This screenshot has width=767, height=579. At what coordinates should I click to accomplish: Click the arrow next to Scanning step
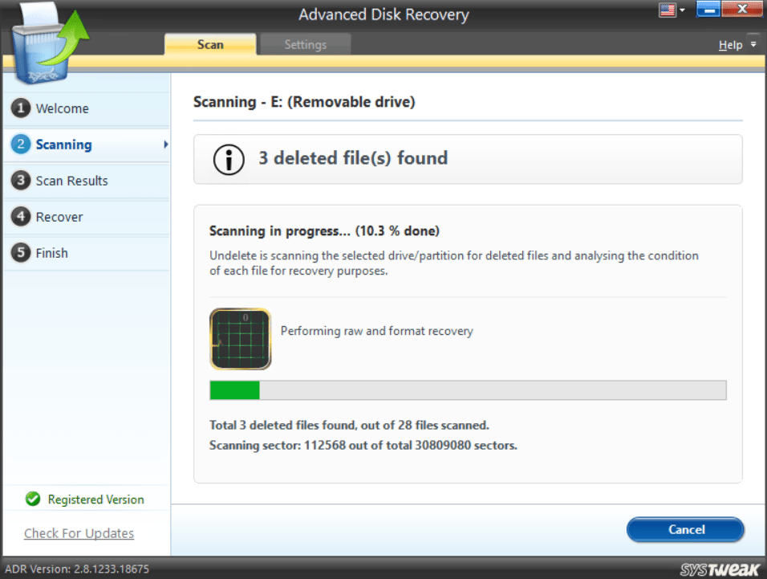166,145
